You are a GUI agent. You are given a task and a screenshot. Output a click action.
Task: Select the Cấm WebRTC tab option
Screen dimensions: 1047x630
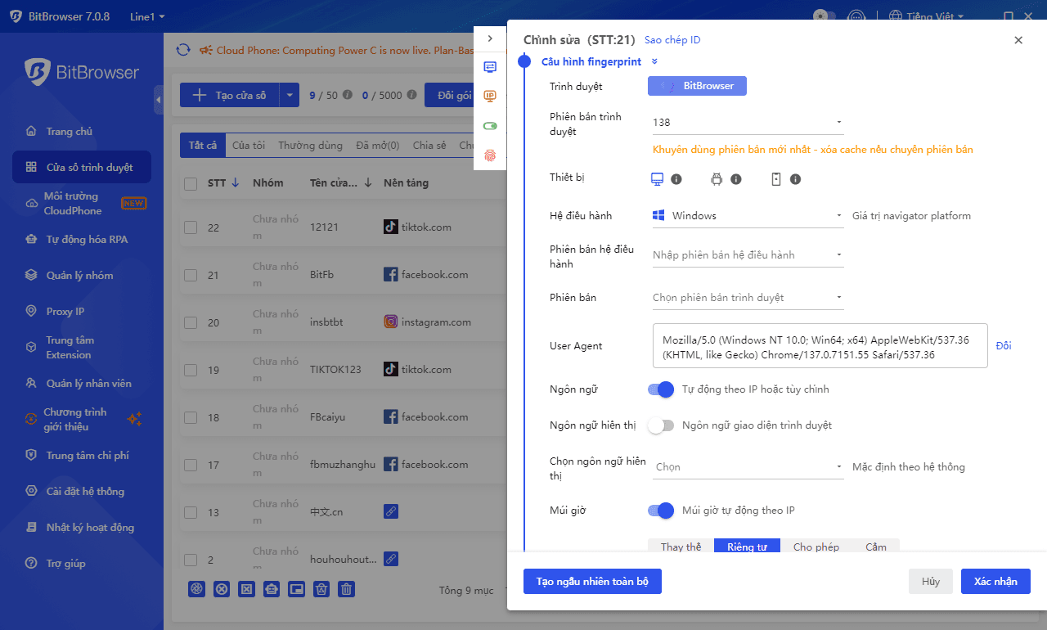pos(876,547)
